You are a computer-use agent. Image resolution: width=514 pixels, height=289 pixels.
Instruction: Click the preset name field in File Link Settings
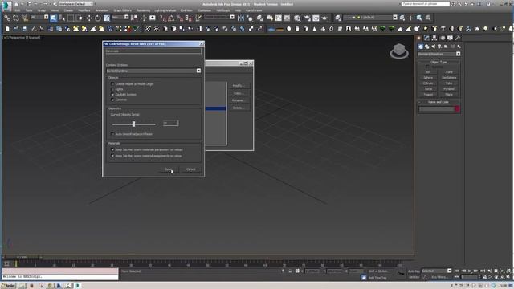coord(153,51)
